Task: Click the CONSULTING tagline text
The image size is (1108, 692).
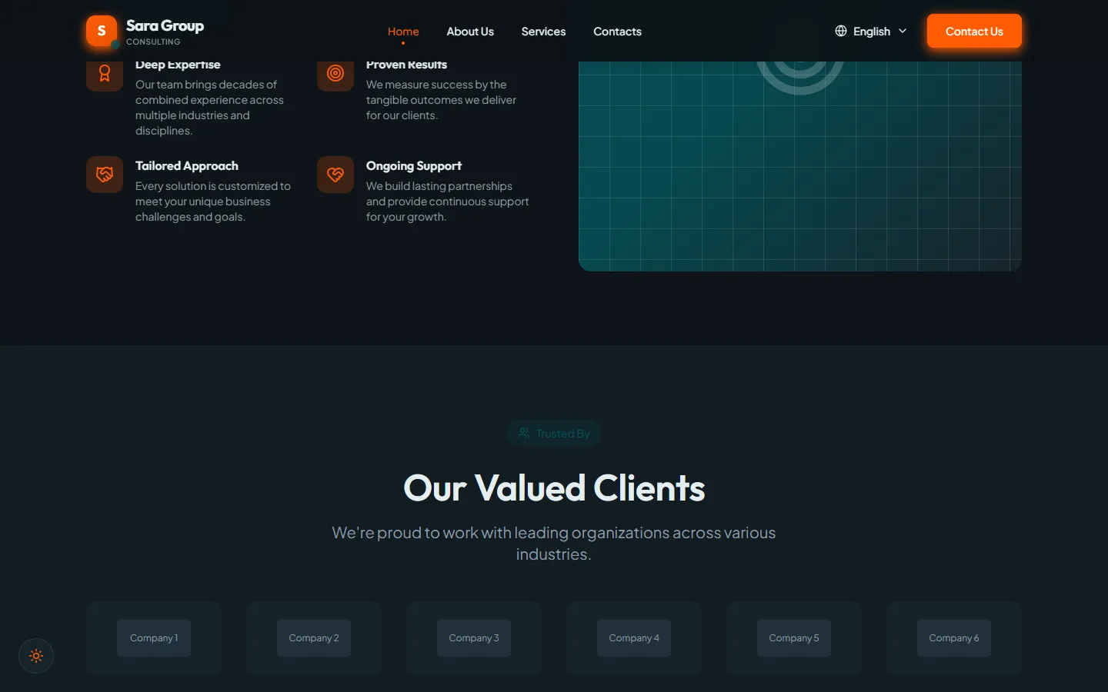Action: 153,42
